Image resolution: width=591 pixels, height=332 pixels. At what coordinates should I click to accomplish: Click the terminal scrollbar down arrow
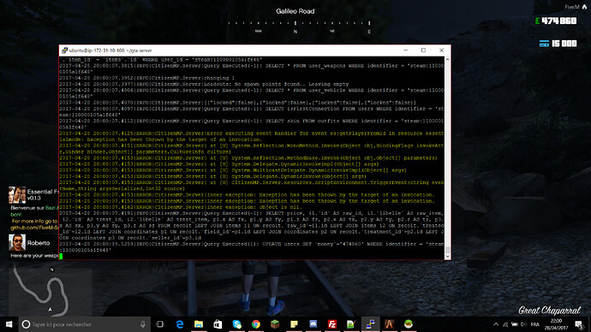pyautogui.click(x=447, y=257)
